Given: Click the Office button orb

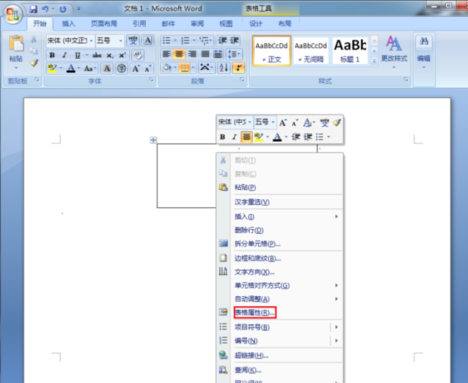Looking at the screenshot, I should tap(13, 14).
